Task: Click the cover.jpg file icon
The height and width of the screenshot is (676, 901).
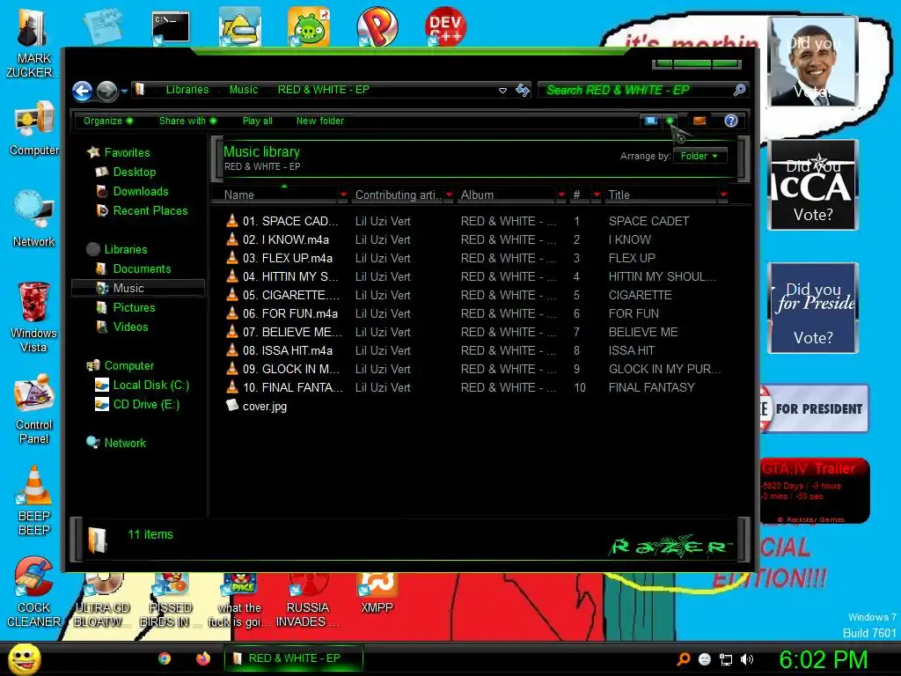Action: tap(232, 405)
